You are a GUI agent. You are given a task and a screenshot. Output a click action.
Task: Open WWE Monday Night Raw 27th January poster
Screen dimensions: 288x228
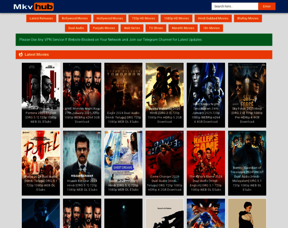click(x=82, y=95)
